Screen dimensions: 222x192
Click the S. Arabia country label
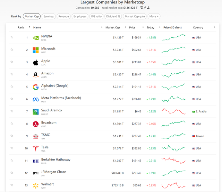tap(201, 111)
